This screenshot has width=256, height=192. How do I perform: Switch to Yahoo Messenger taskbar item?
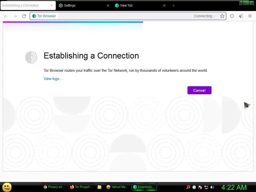[117, 187]
